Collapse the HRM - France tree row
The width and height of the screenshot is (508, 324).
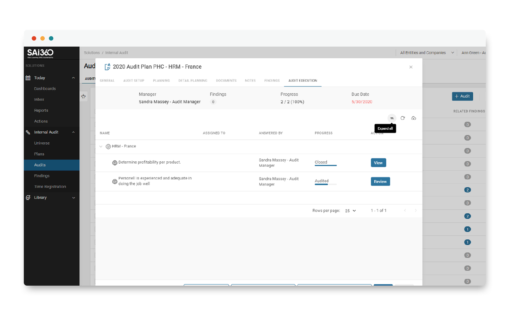(x=101, y=146)
